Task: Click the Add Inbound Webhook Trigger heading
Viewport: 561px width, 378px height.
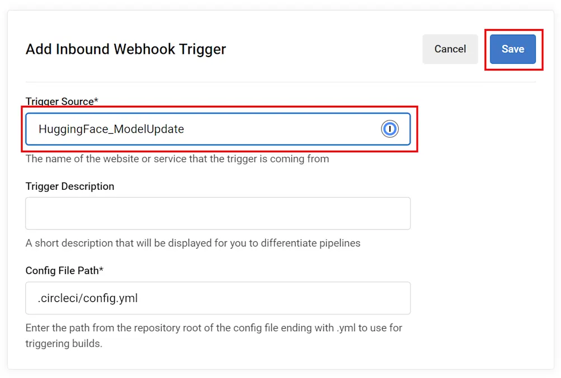Action: click(125, 49)
